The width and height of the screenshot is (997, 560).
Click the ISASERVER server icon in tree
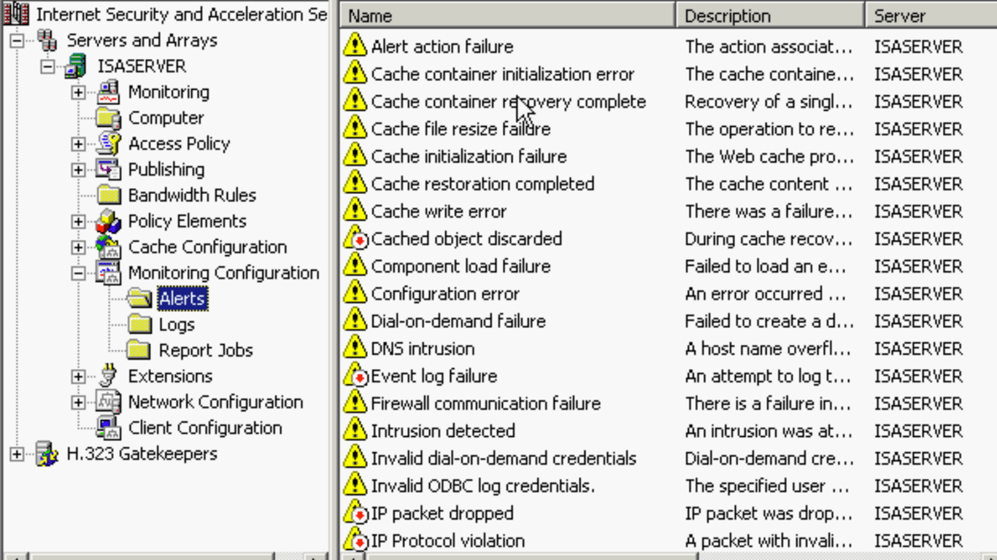pyautogui.click(x=75, y=66)
